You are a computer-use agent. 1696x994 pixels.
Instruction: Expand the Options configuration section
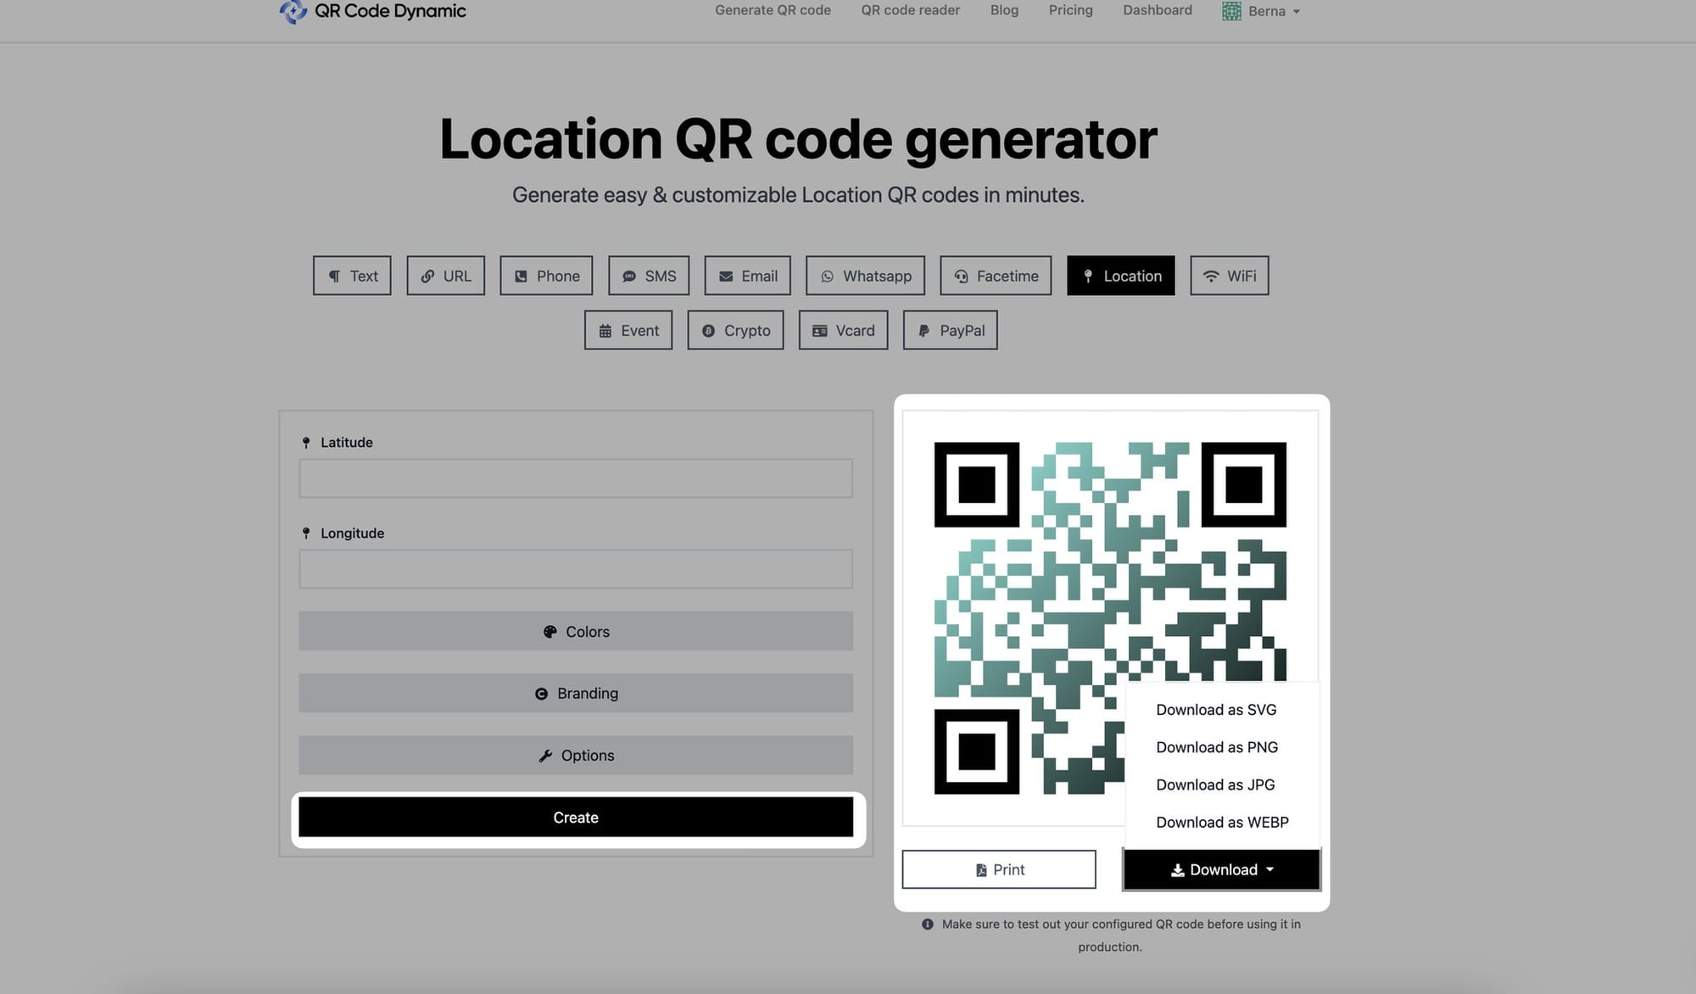(x=576, y=754)
